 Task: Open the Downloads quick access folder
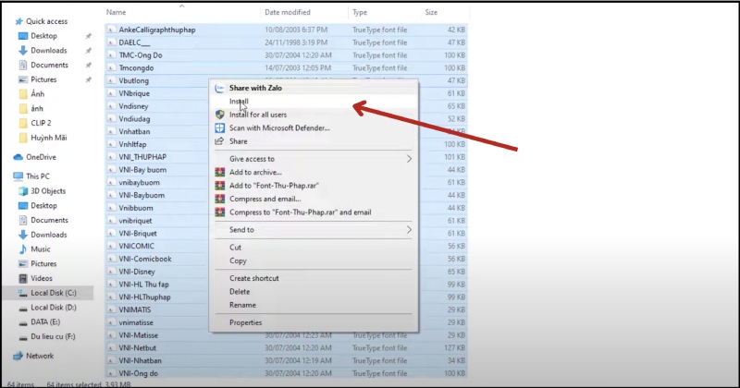point(48,50)
